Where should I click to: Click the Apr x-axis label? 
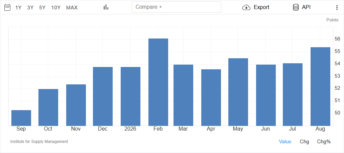(x=211, y=129)
